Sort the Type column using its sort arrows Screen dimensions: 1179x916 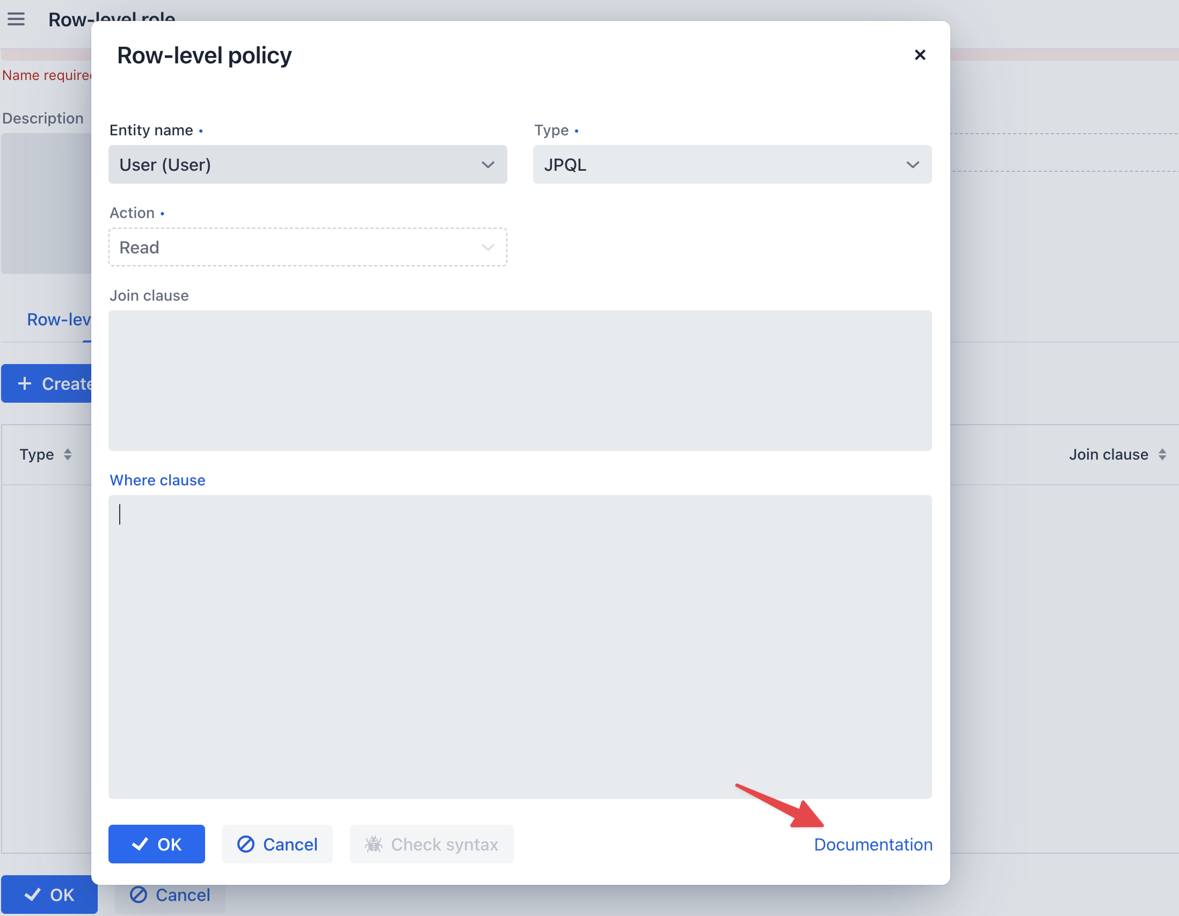click(x=69, y=454)
